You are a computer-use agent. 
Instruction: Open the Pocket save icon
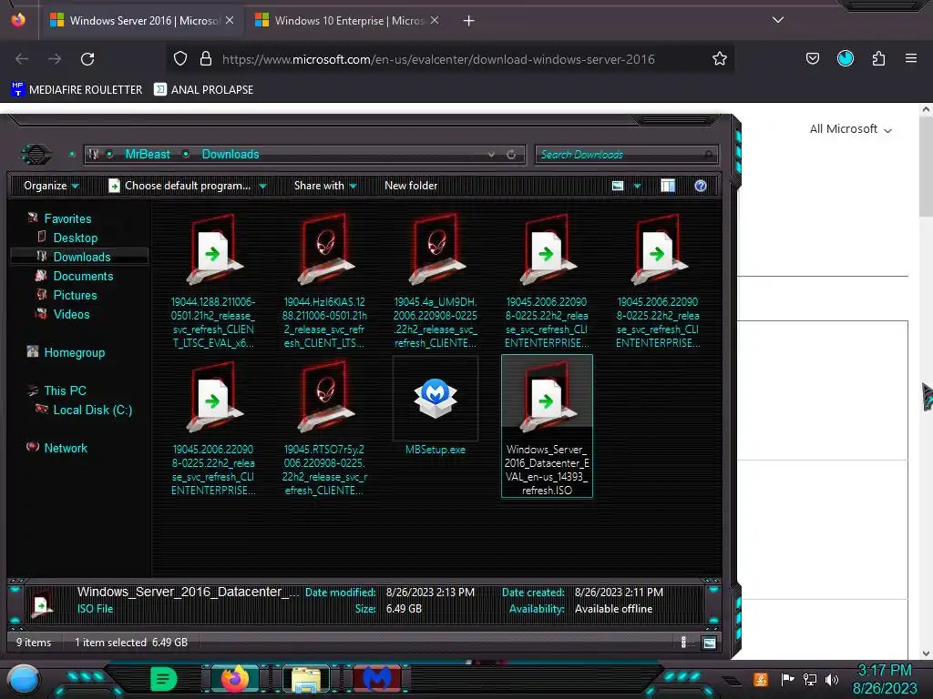pos(812,58)
